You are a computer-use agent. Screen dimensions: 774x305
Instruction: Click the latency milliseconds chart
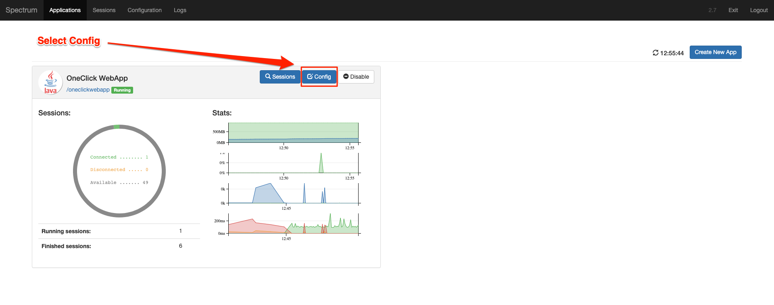(x=293, y=224)
